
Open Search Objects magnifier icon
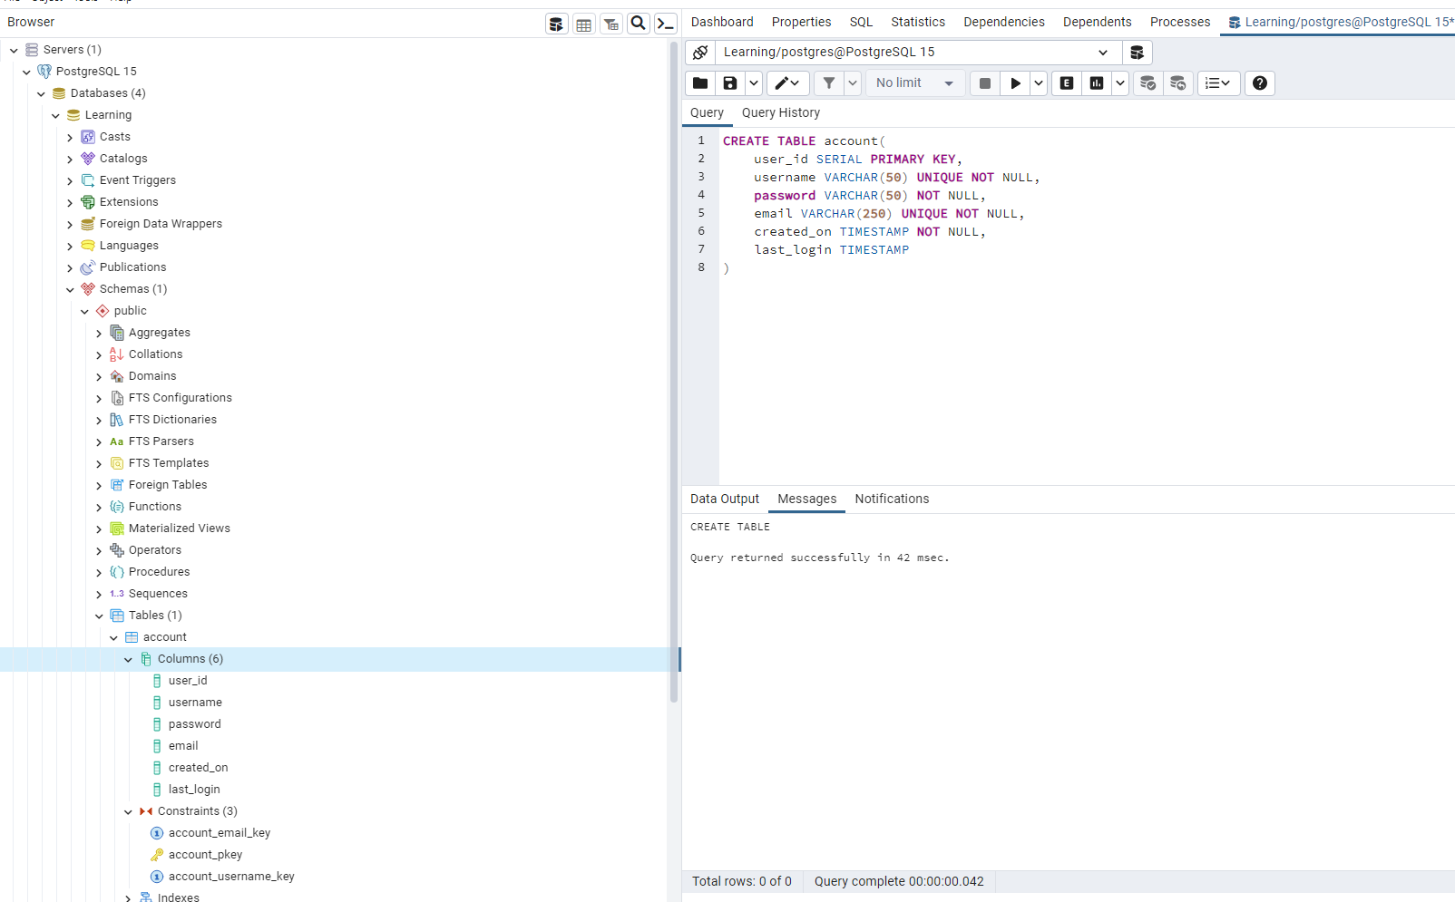click(x=639, y=24)
